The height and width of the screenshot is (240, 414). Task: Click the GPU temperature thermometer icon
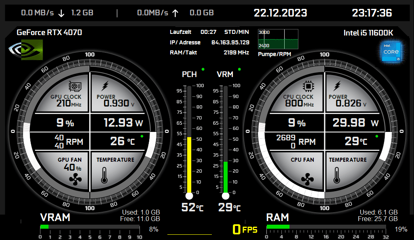pos(104,175)
